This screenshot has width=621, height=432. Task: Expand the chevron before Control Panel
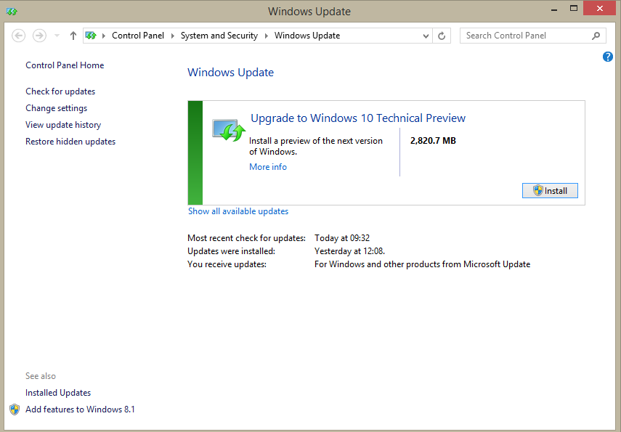104,36
